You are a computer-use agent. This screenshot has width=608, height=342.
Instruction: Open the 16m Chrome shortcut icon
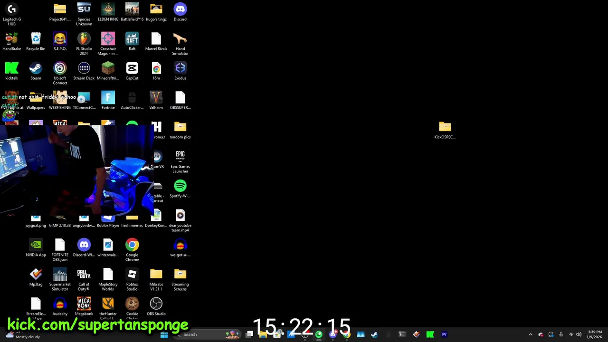click(156, 71)
